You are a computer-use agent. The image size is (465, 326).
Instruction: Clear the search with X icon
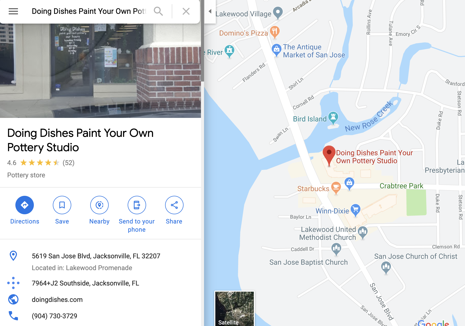coord(186,11)
